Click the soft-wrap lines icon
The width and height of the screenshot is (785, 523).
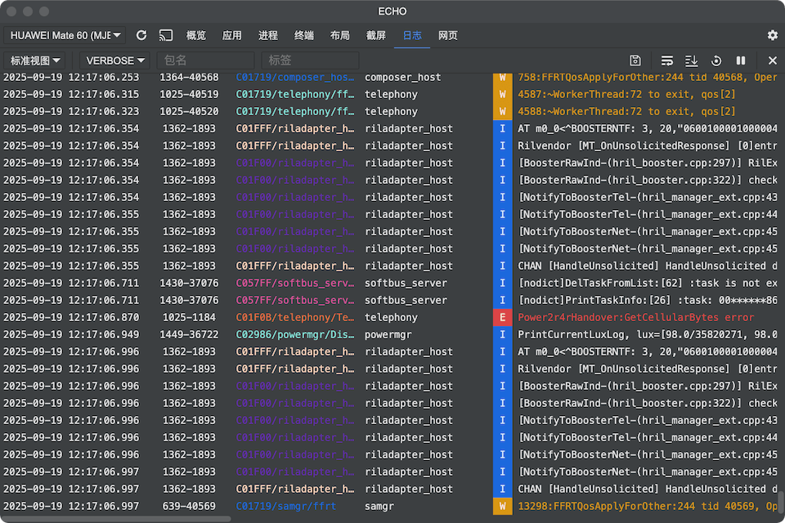(667, 60)
